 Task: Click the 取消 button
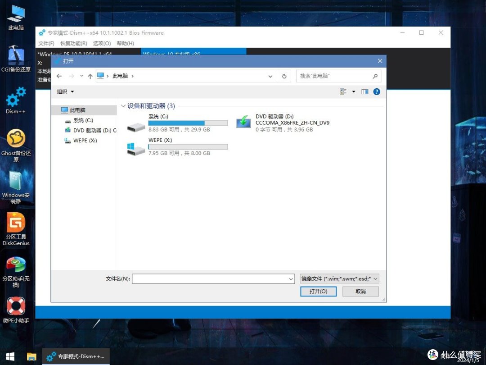[360, 292]
